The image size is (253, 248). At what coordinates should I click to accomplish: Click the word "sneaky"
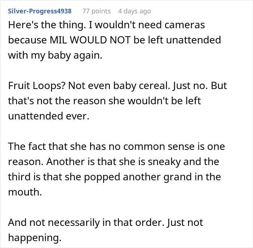(164, 162)
